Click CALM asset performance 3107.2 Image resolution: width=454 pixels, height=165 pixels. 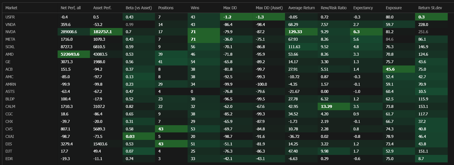[99, 106]
